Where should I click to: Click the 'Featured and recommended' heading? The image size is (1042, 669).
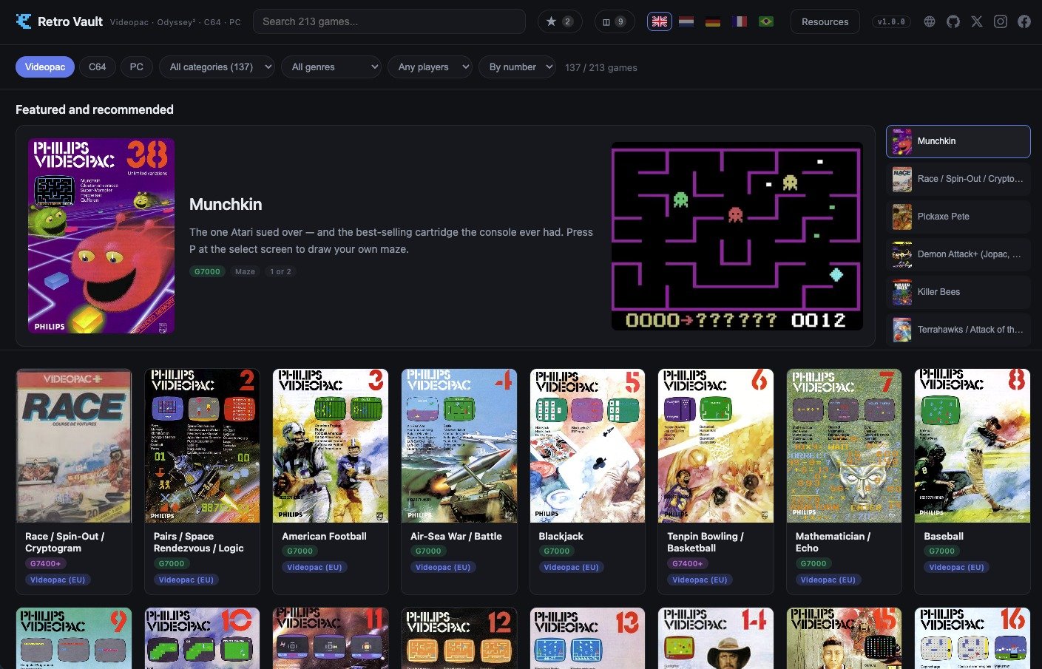(x=95, y=109)
